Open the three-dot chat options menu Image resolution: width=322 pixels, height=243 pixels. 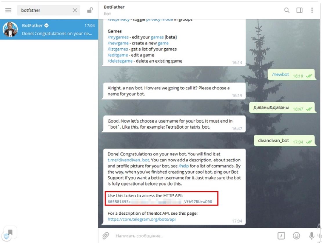(312, 10)
